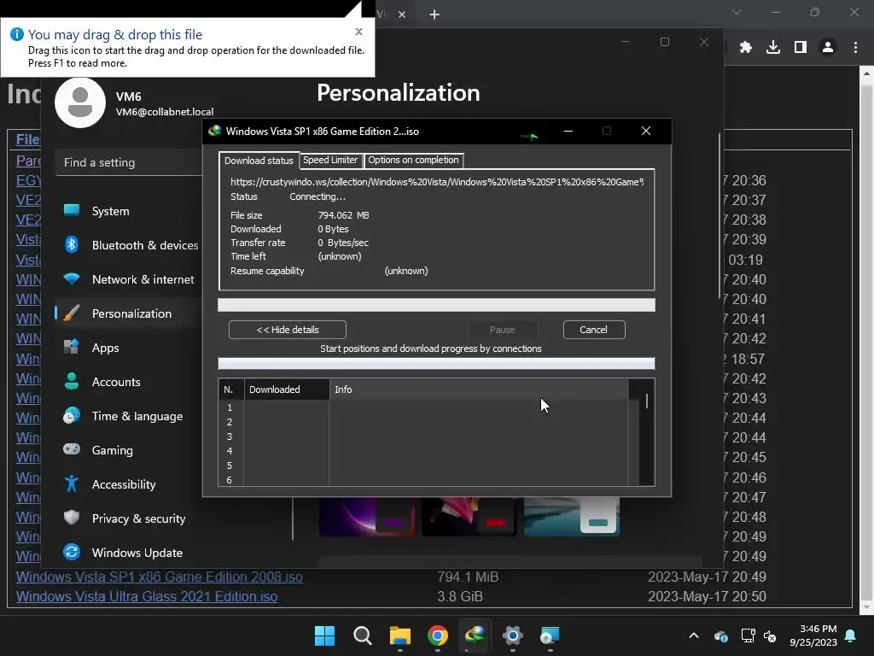Open Chrome extensions puzzle icon

pos(746,48)
